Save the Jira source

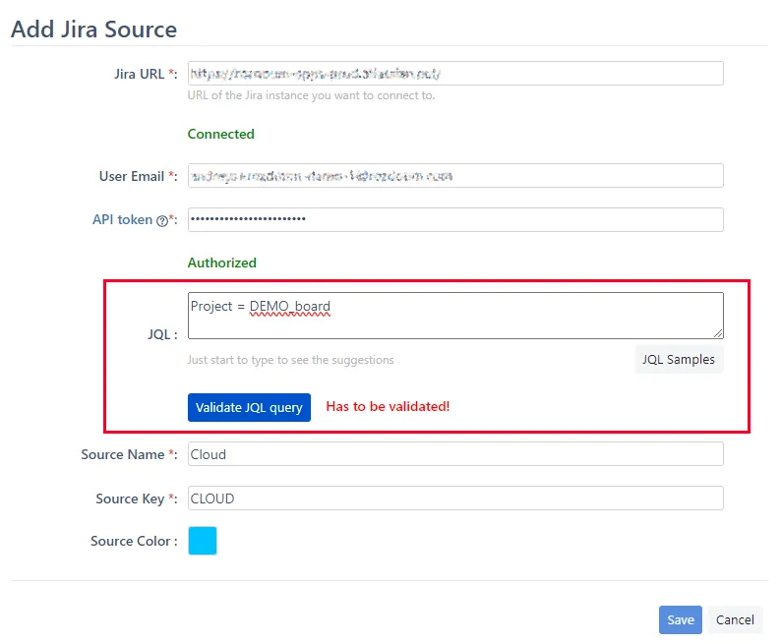tap(681, 619)
